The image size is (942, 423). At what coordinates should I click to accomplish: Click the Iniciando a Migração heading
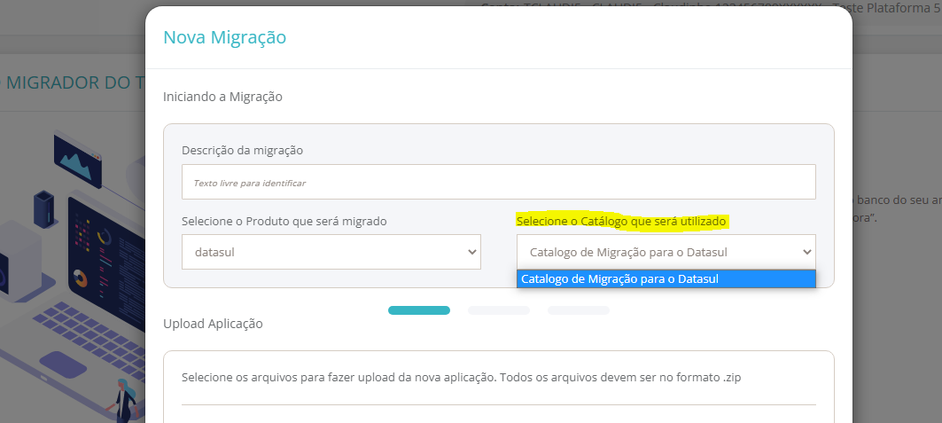coord(223,96)
